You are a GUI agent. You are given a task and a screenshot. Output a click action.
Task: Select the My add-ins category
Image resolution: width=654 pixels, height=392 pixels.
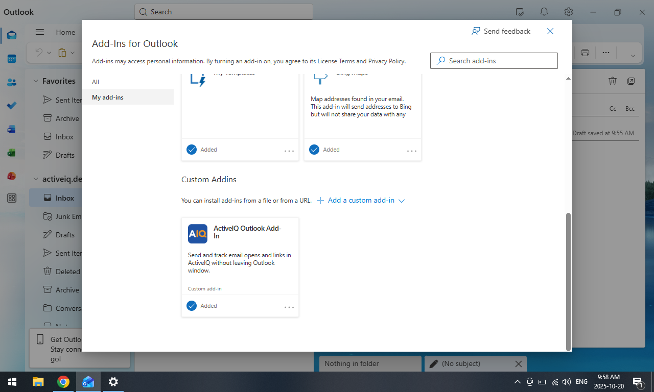coord(108,97)
